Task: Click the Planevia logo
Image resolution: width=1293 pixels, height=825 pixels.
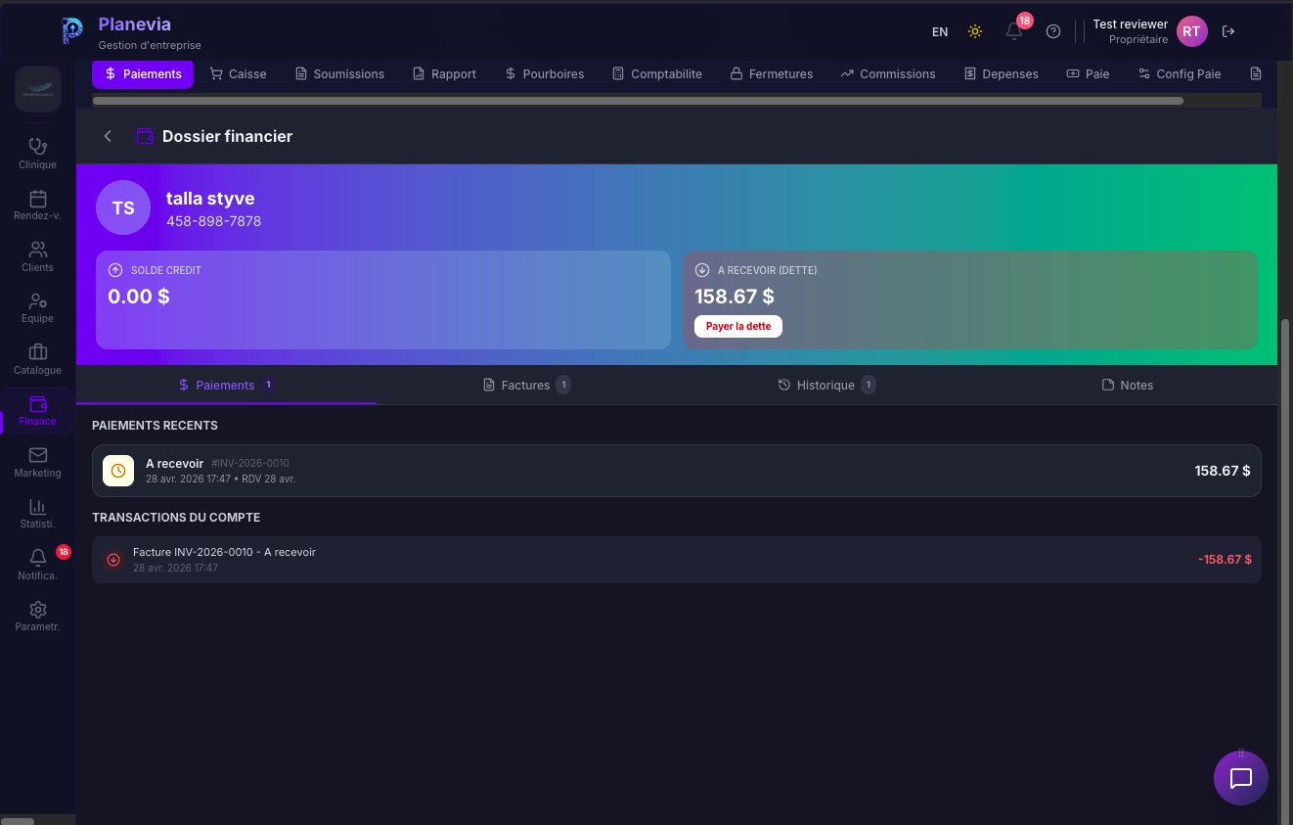Action: click(72, 31)
